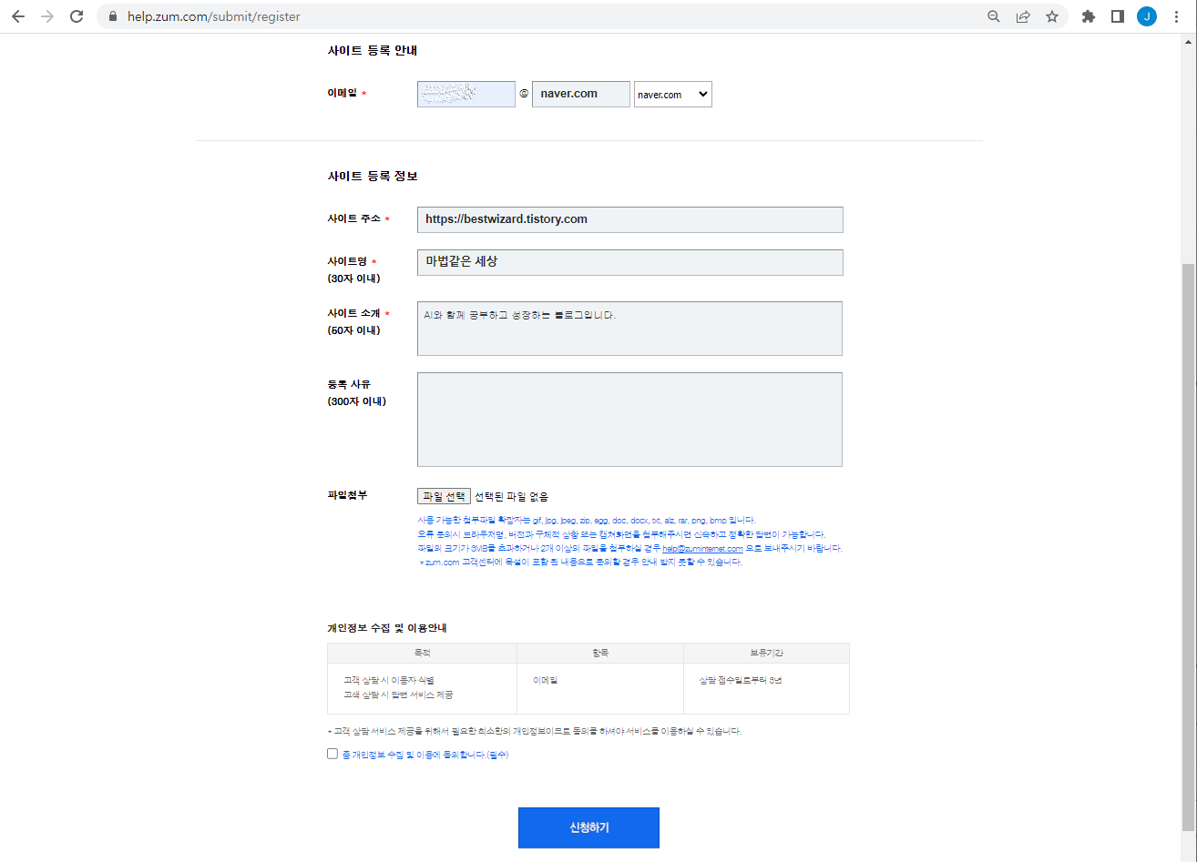Open the email domain dropdown showing naver.com
This screenshot has width=1197, height=862.
point(672,94)
